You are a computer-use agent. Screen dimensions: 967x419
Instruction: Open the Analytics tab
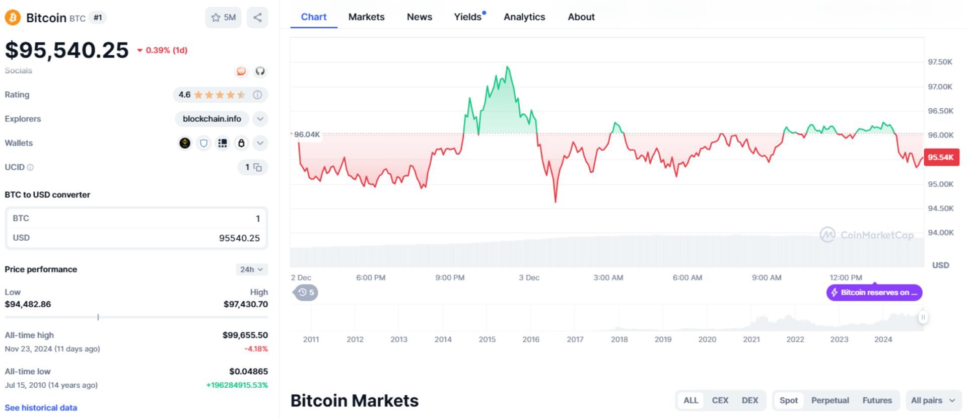(524, 17)
